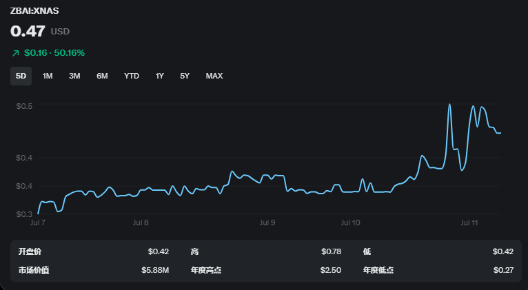The height and width of the screenshot is (290, 528).
Task: Click the $0.16 · 50.16% change text
Action: (x=54, y=53)
